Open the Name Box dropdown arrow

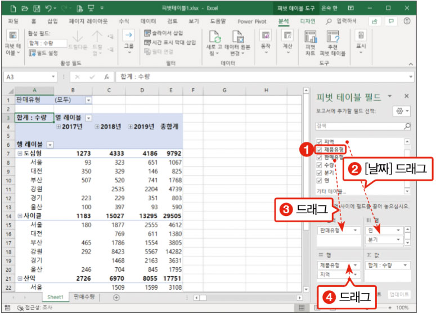pyautogui.click(x=53, y=76)
